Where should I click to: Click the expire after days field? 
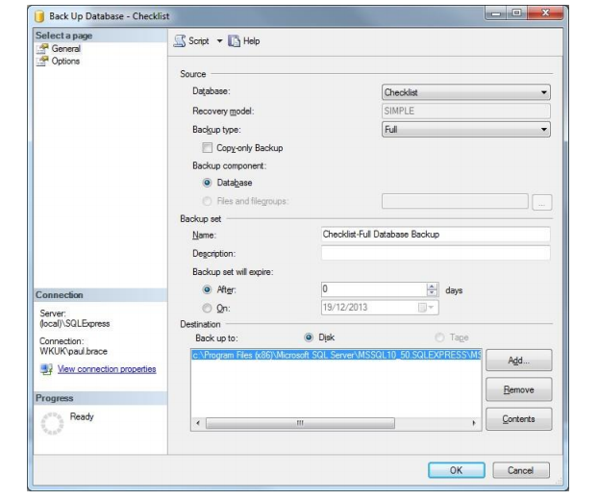pyautogui.click(x=374, y=289)
